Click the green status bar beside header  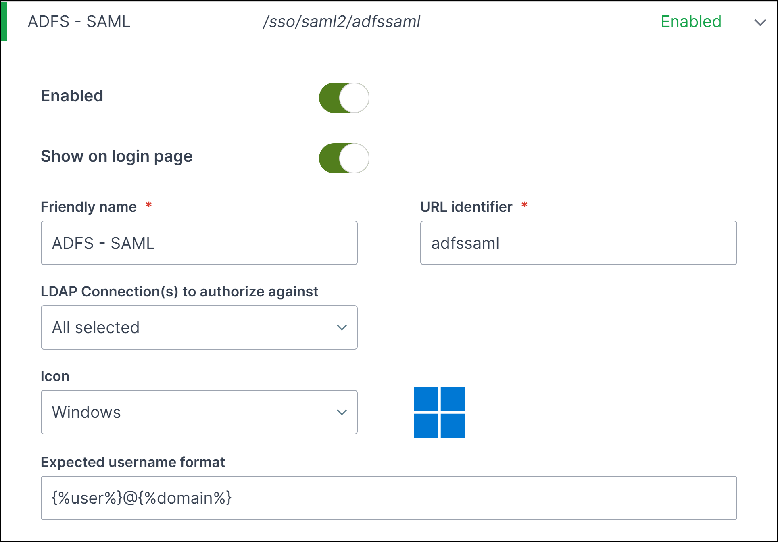(x=4, y=21)
